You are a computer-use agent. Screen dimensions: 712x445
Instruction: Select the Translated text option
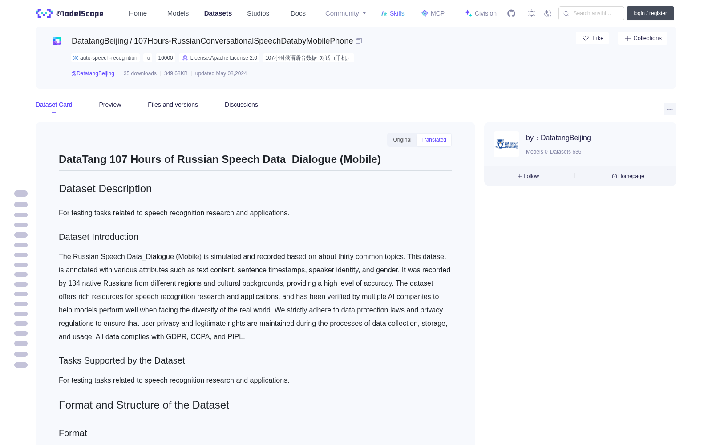pos(434,140)
